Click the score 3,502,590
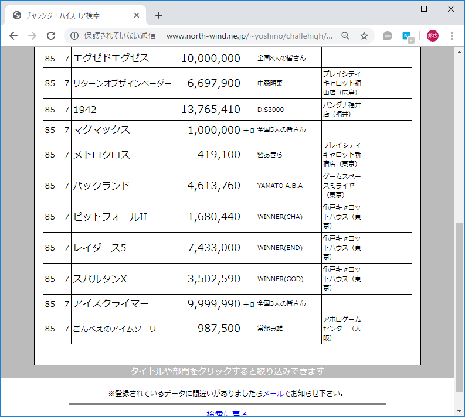The height and width of the screenshot is (417, 465). tap(214, 279)
